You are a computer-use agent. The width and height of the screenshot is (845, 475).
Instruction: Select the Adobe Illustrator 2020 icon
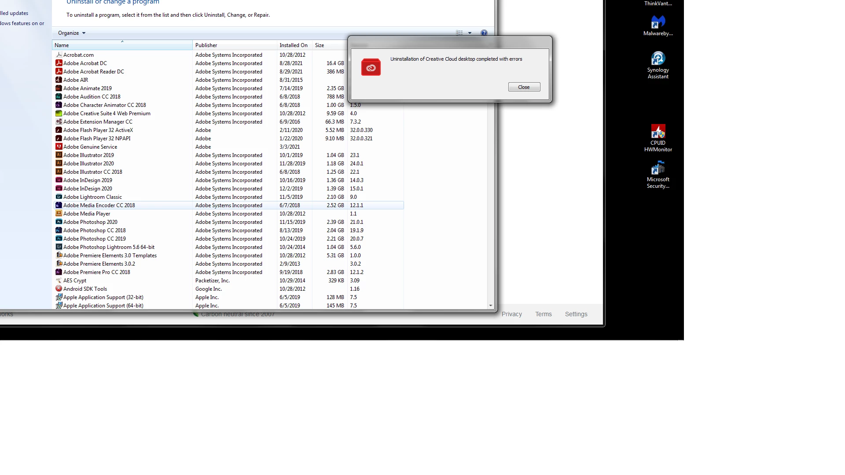point(59,164)
